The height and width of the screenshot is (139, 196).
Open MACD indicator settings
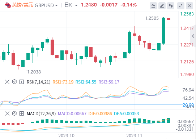(x=14, y=113)
